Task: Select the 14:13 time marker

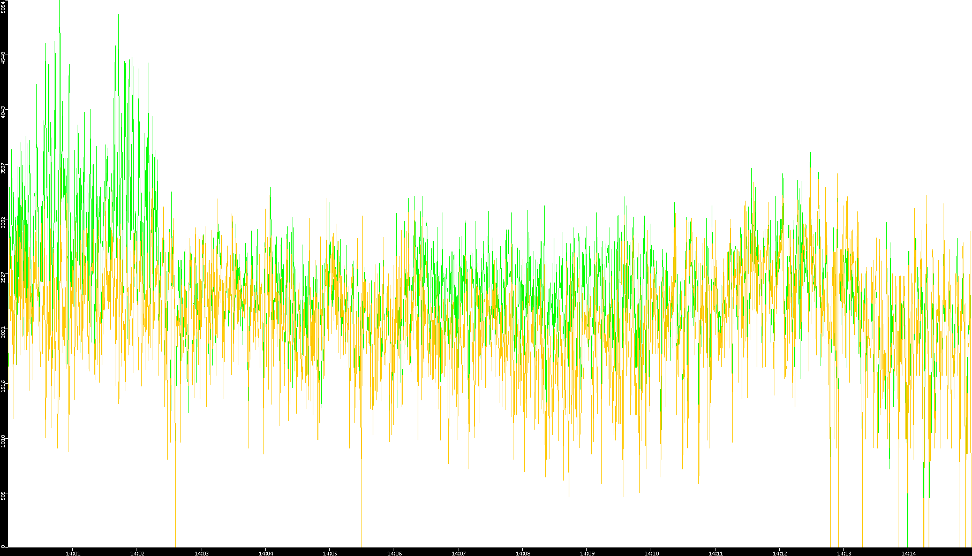Action: (844, 553)
